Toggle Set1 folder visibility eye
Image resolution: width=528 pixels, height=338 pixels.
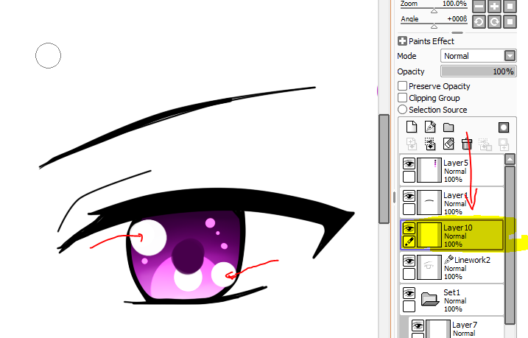409,293
